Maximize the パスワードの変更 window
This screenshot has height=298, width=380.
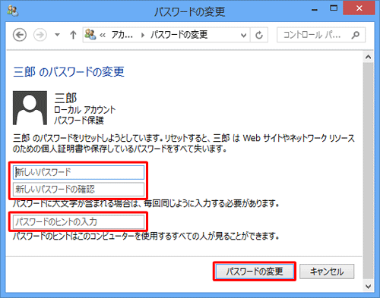334,8
